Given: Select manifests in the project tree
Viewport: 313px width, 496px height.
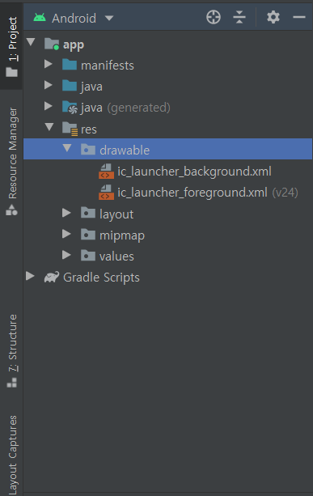Looking at the screenshot, I should pyautogui.click(x=108, y=66).
